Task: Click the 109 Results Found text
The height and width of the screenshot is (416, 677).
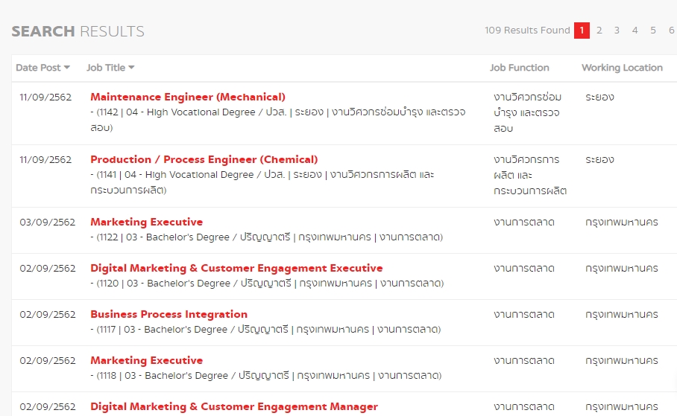Action: tap(527, 31)
